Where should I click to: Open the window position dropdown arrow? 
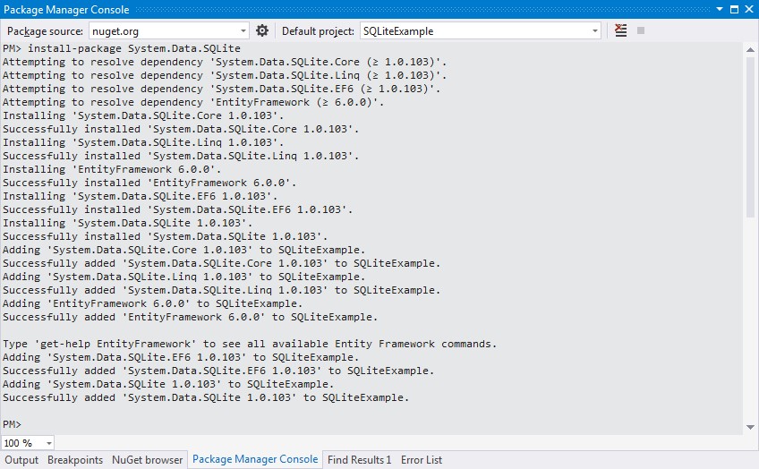(720, 9)
